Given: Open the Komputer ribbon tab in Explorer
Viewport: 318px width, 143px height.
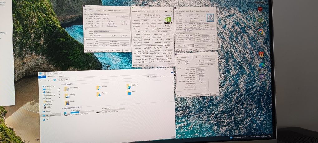Looking at the screenshot, I should [x=51, y=76].
